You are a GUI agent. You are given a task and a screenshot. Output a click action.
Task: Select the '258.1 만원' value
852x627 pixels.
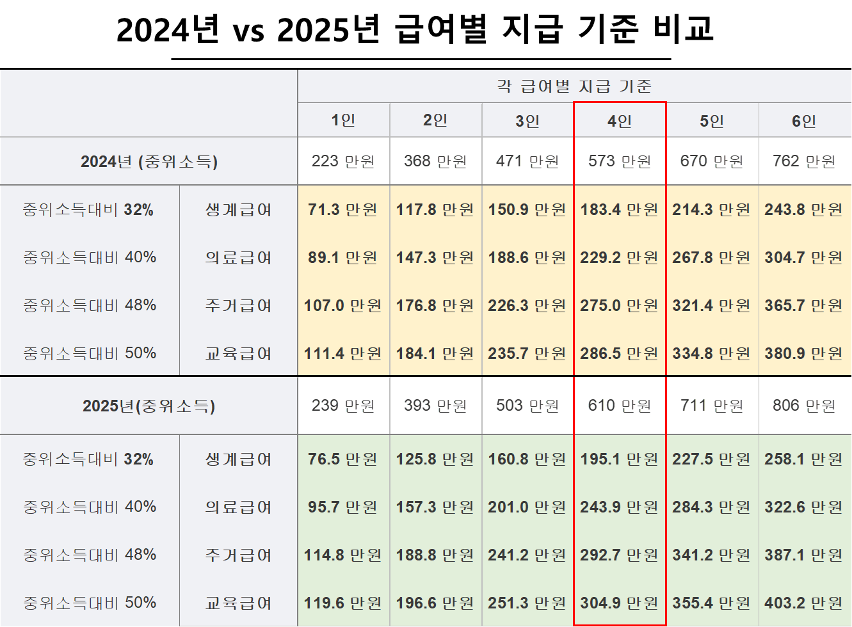tap(804, 459)
